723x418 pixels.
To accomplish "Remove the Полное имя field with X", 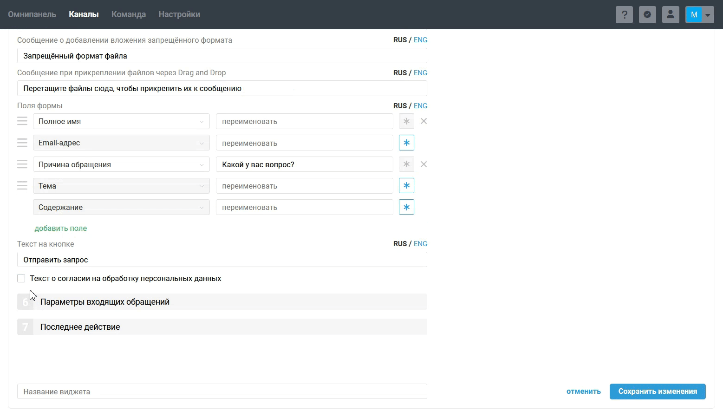I will [x=423, y=121].
